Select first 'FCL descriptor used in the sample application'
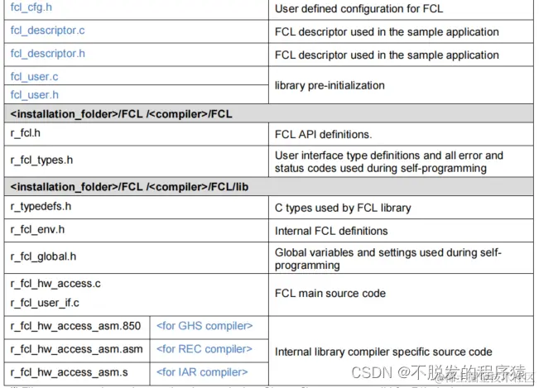The height and width of the screenshot is (388, 539). pos(387,32)
